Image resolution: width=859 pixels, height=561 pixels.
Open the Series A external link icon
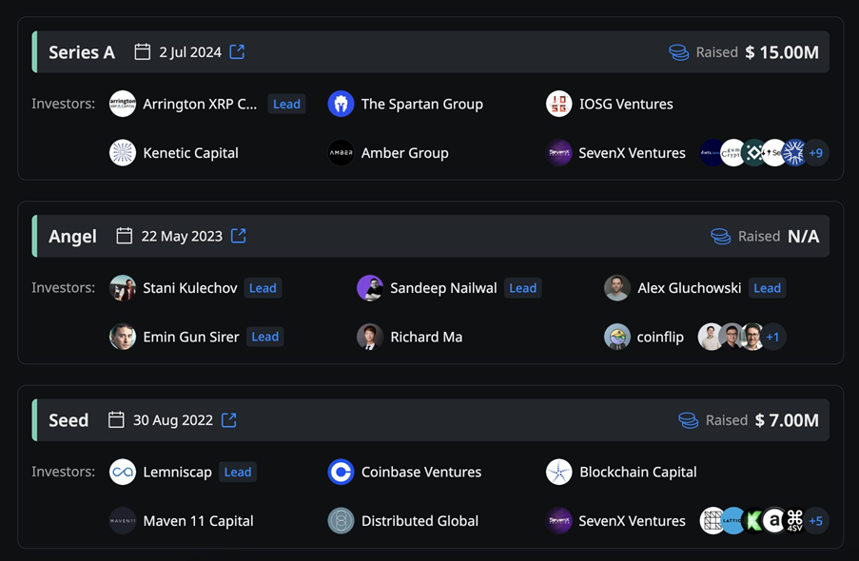pyautogui.click(x=237, y=52)
